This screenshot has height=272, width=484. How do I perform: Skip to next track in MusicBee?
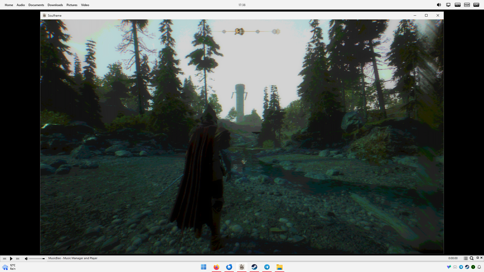18,258
